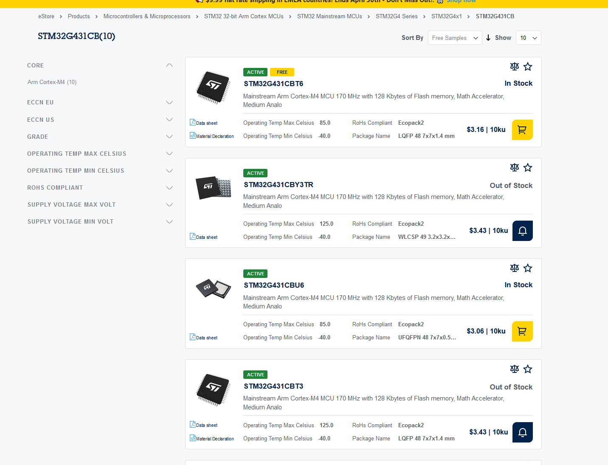Open the STM32G431CBT3 data sheet
This screenshot has height=465, width=608.
click(204, 425)
